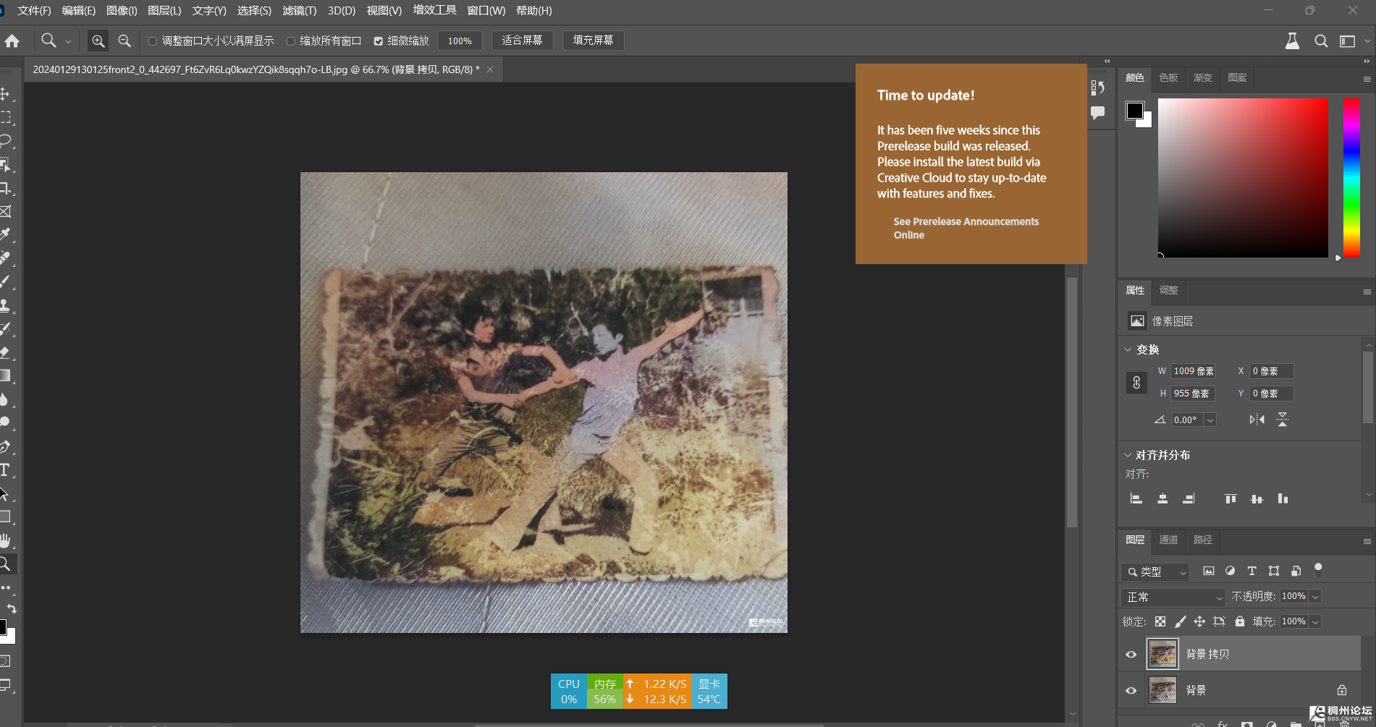Hide the 背景 拷贝 layer via eye icon

click(x=1131, y=655)
